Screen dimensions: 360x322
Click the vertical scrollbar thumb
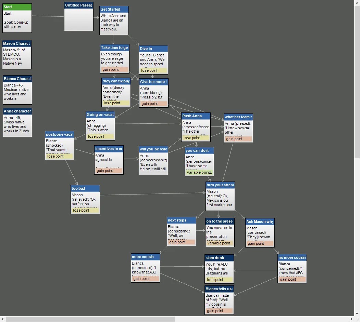point(357,82)
